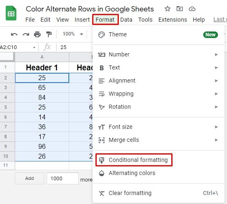
Task: Click cell A10 containing 26
Action: pyautogui.click(x=42, y=156)
